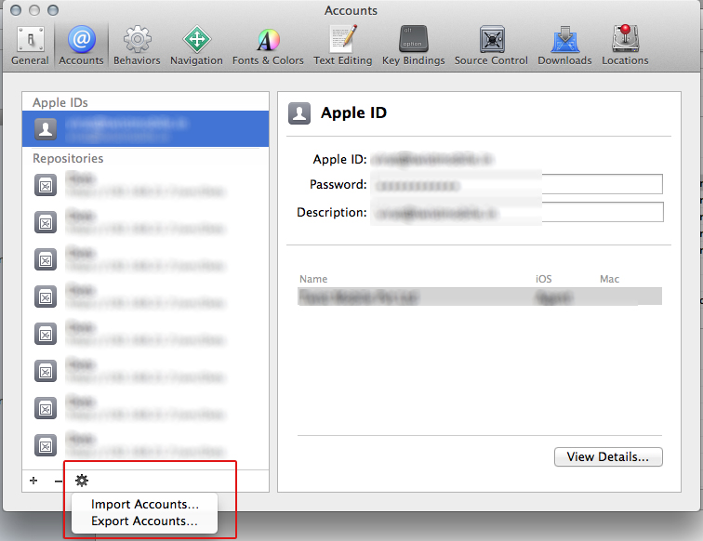This screenshot has width=703, height=541.
Task: Choose Export Accounts... from menu
Action: point(144,521)
